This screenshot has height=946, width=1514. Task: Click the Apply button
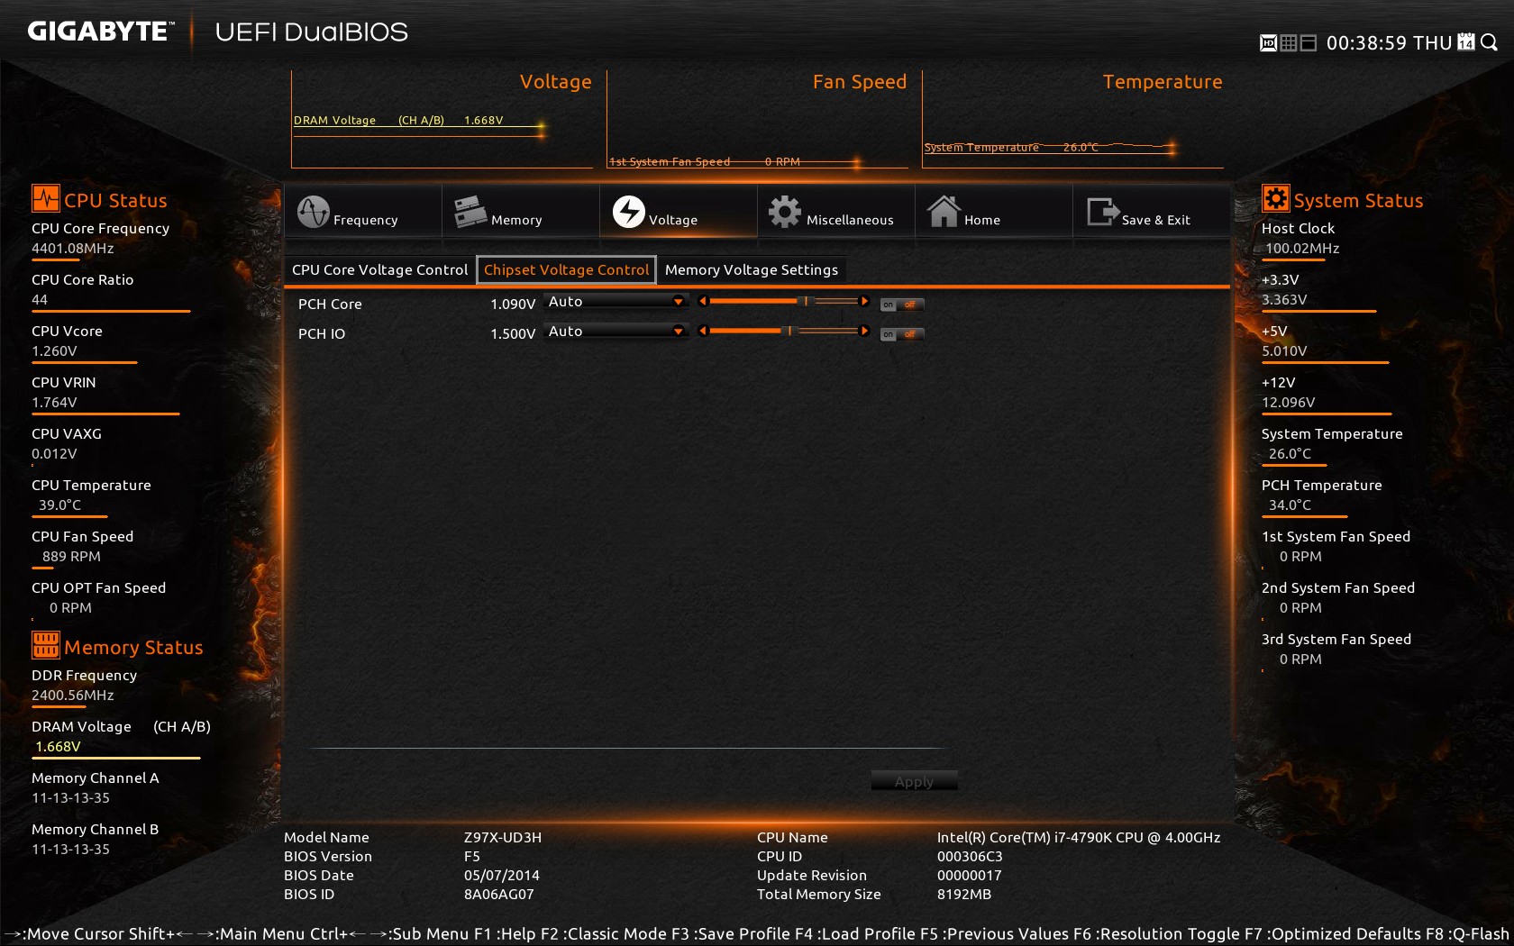(x=914, y=781)
